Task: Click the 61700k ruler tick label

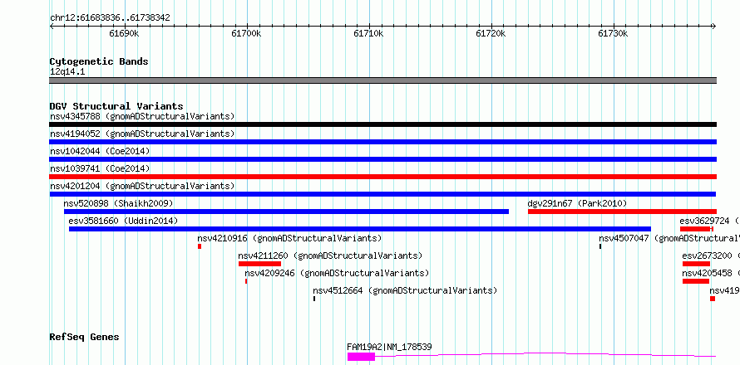Action: [246, 33]
